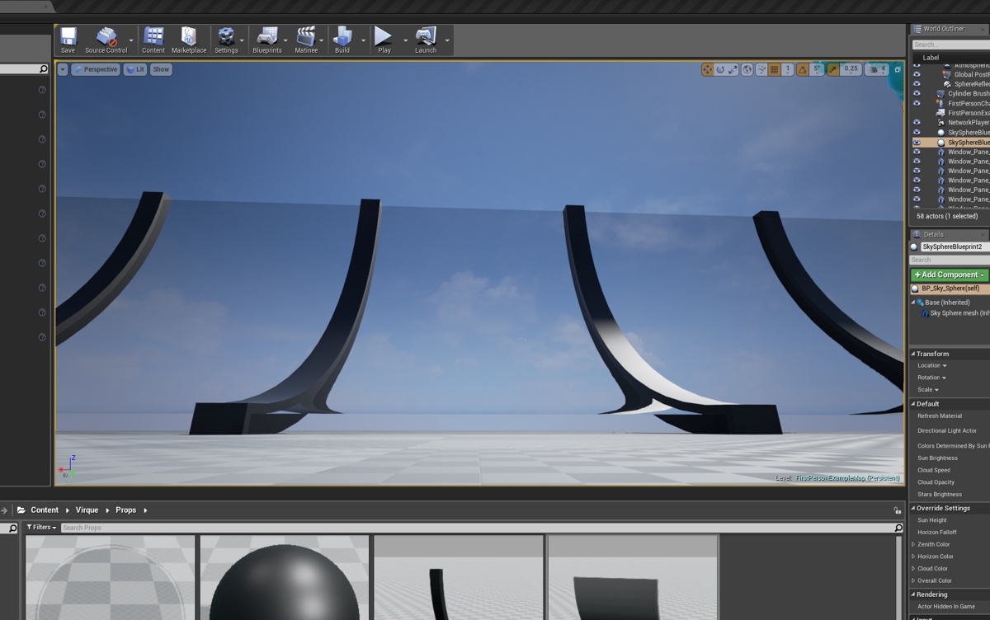Viewport: 990px width, 620px height.
Task: Toggle visibility of the Global PostProcess actor
Action: tap(917, 74)
